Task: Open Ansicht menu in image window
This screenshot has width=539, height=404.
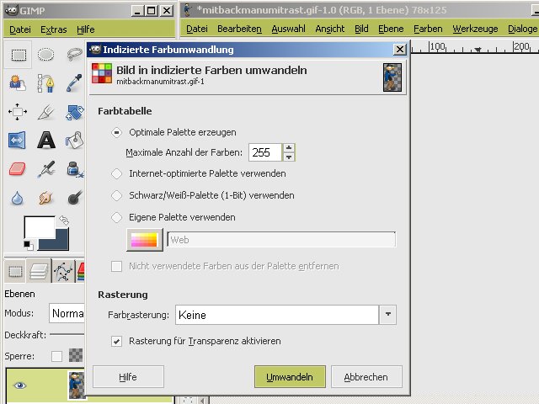Action: [x=329, y=29]
